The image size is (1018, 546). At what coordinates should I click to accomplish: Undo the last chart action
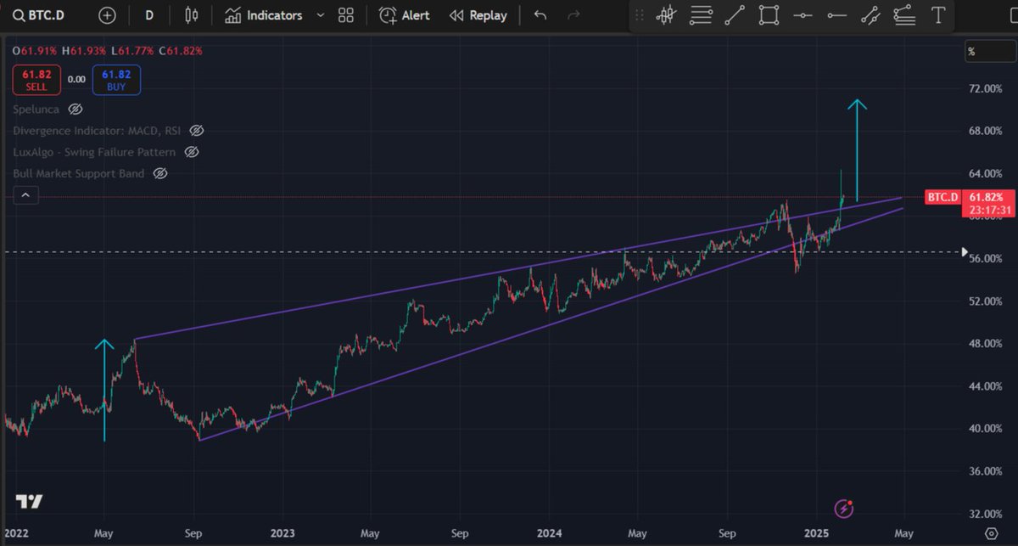(x=540, y=15)
